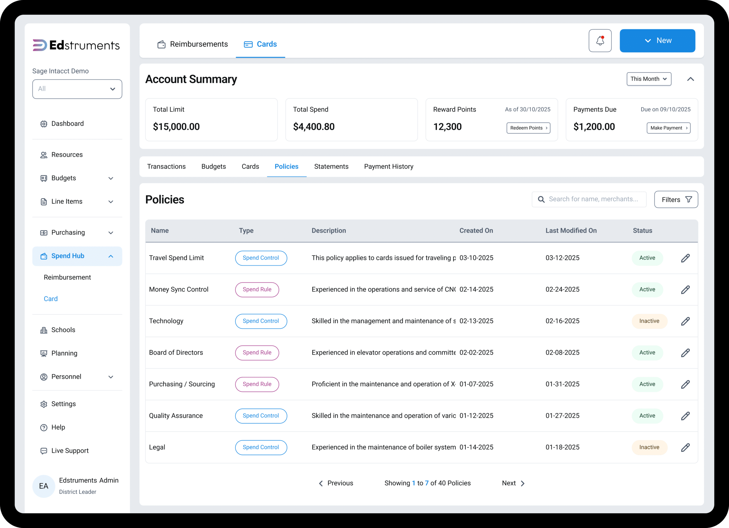Click the Help question mark icon

pos(44,428)
